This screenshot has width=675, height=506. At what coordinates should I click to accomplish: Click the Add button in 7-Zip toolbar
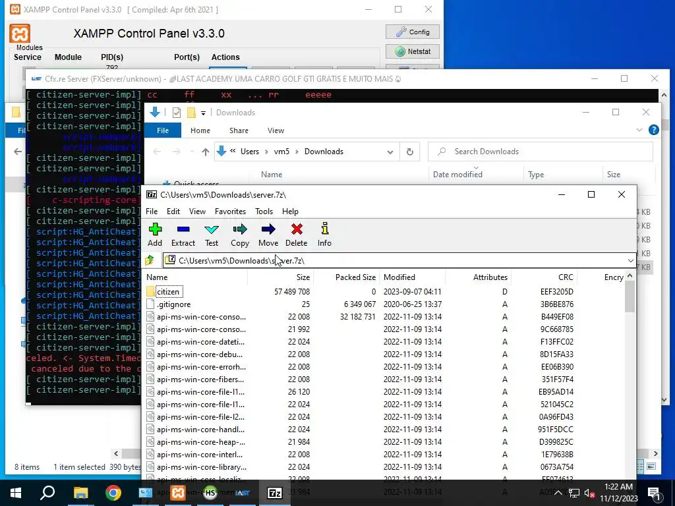click(x=155, y=235)
